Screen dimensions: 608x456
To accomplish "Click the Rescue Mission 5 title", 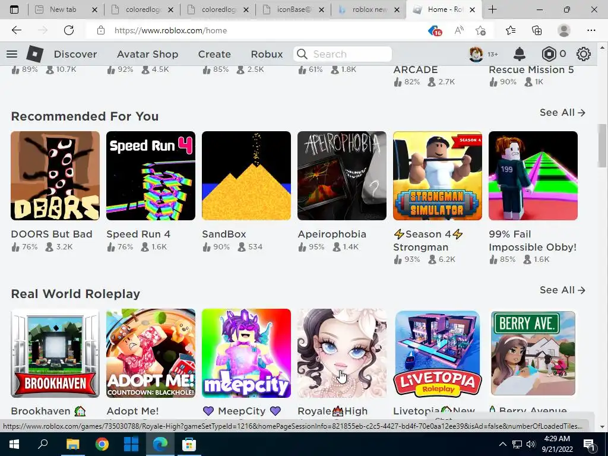I will click(531, 70).
